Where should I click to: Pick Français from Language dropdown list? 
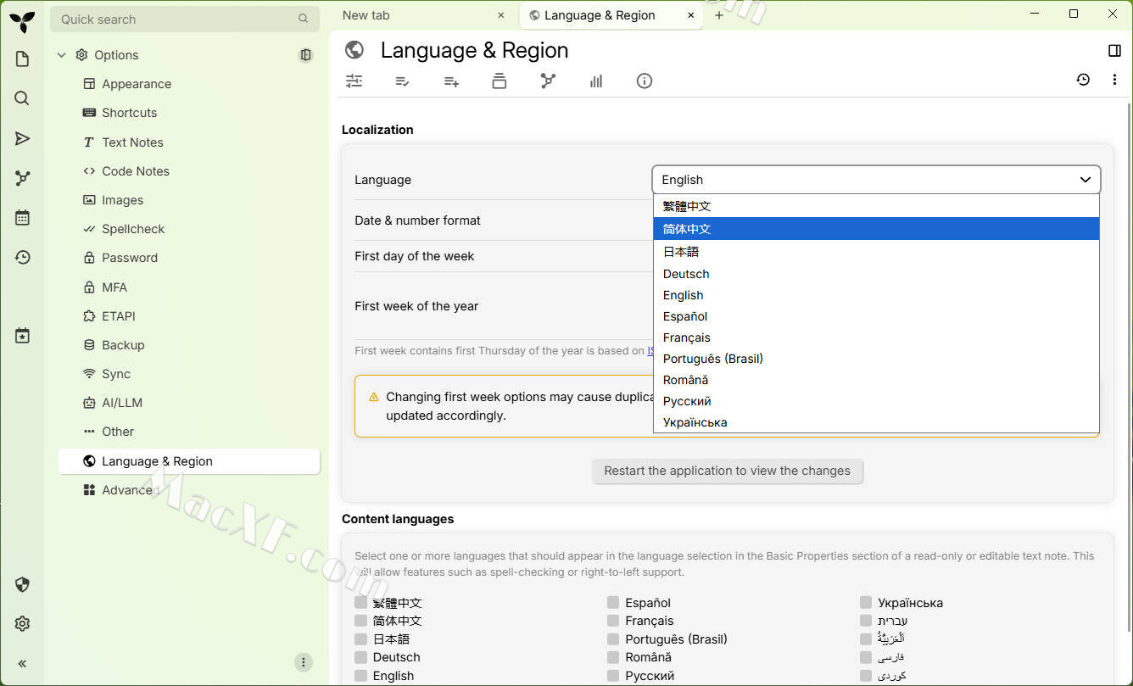(876, 337)
